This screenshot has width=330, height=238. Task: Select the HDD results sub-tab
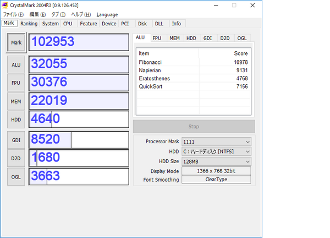pos(191,39)
